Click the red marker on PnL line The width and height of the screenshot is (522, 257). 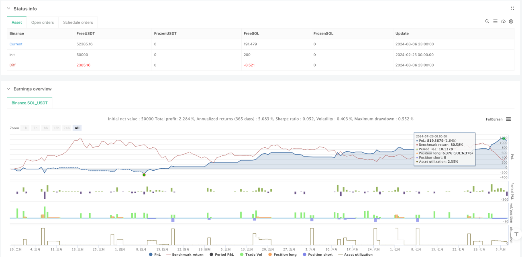click(x=144, y=174)
